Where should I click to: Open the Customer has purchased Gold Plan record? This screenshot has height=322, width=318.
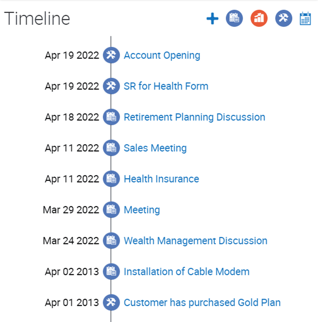202,302
